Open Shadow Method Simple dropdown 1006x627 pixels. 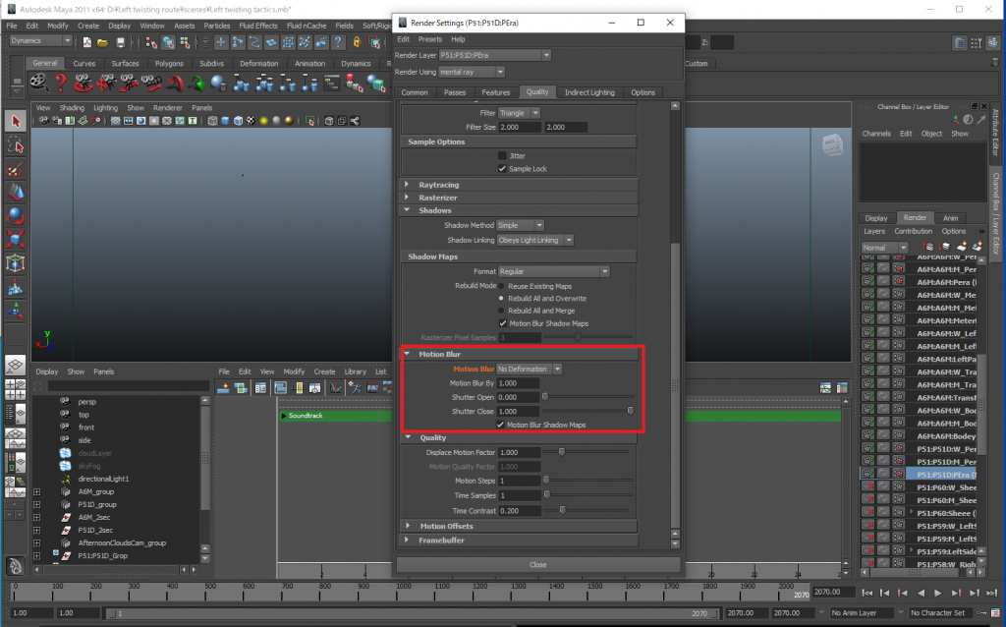point(521,225)
